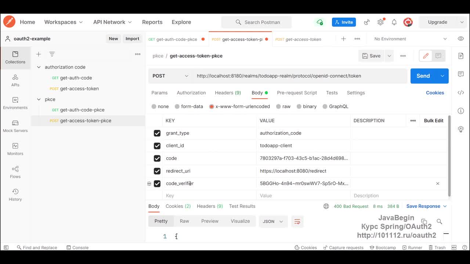Select the binary body type
470x264 pixels.
click(307, 106)
